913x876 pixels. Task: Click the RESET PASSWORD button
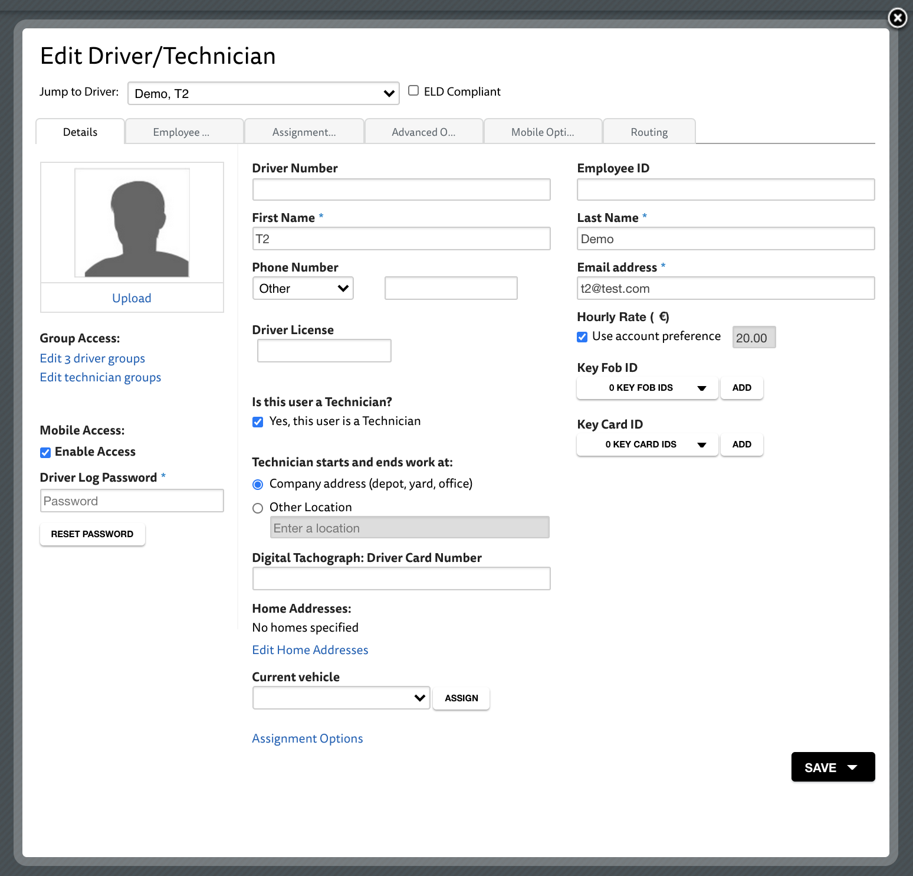[92, 534]
